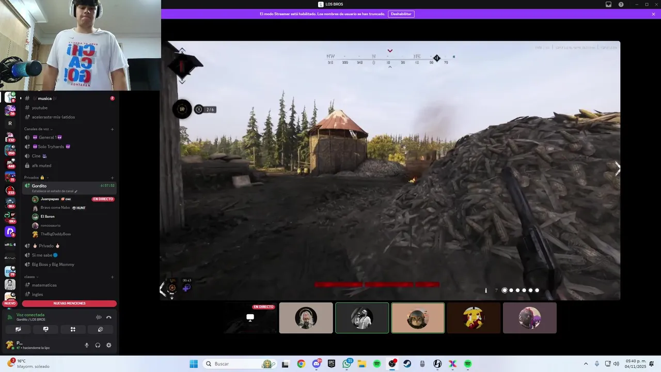
Task: Add channel to clases category
Action: (x=112, y=277)
